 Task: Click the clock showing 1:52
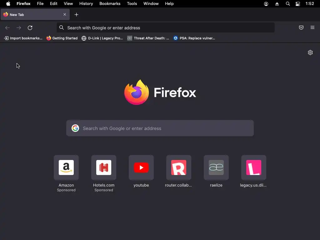[x=310, y=4]
